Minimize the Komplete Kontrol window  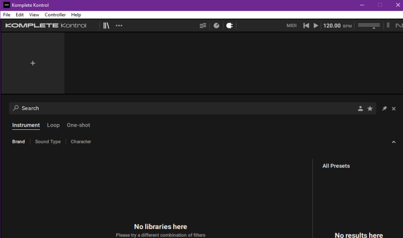(362, 5)
